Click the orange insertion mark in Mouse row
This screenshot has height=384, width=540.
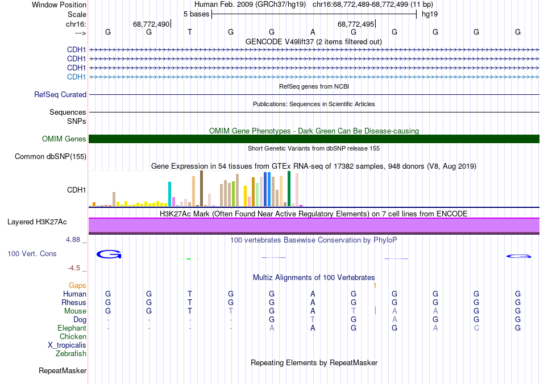(x=375, y=311)
